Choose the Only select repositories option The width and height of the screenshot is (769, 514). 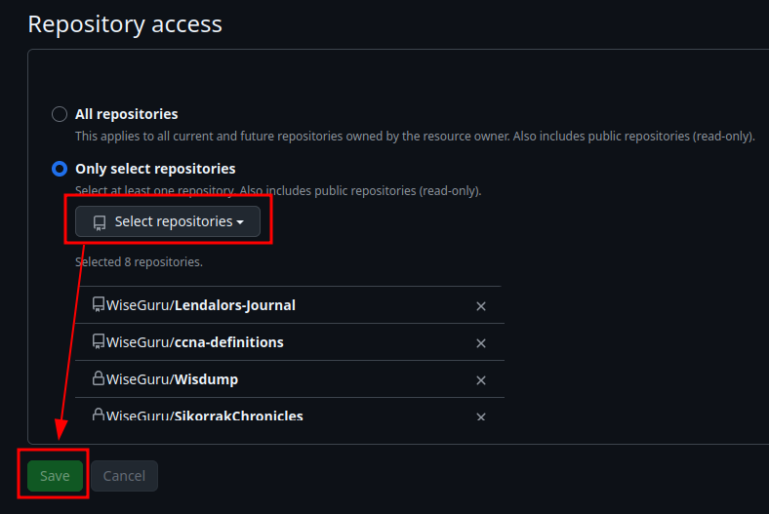(60, 169)
